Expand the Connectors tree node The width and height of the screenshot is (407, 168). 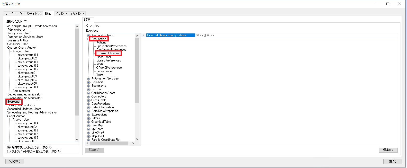[89, 97]
